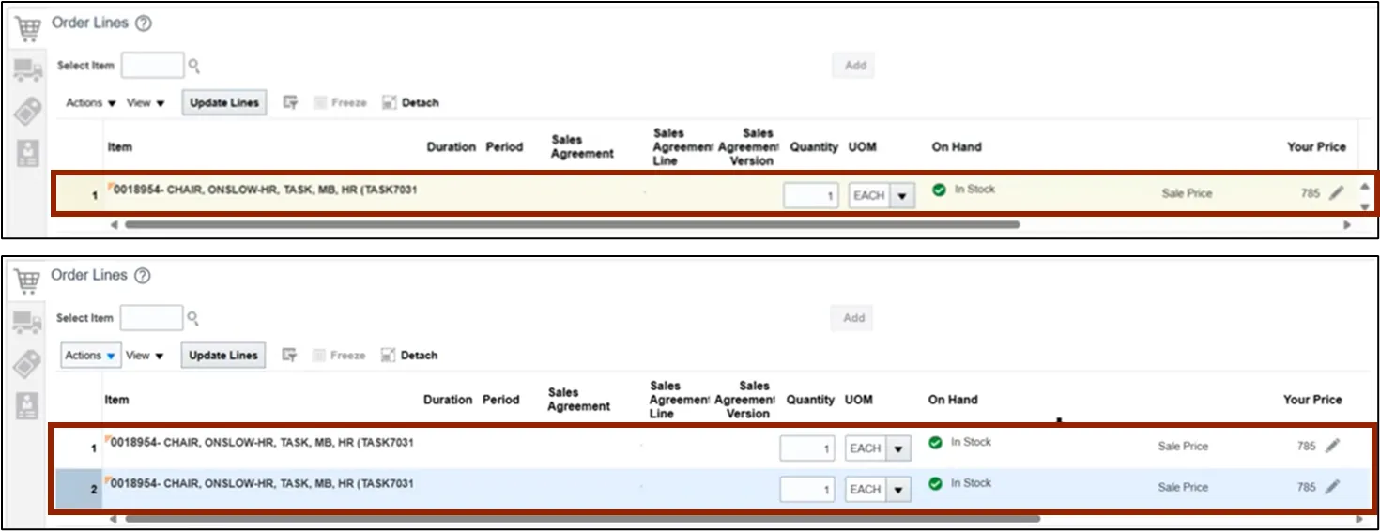Click the Your Price column header in upper screenshot
The height and width of the screenshot is (531, 1380).
1316,147
